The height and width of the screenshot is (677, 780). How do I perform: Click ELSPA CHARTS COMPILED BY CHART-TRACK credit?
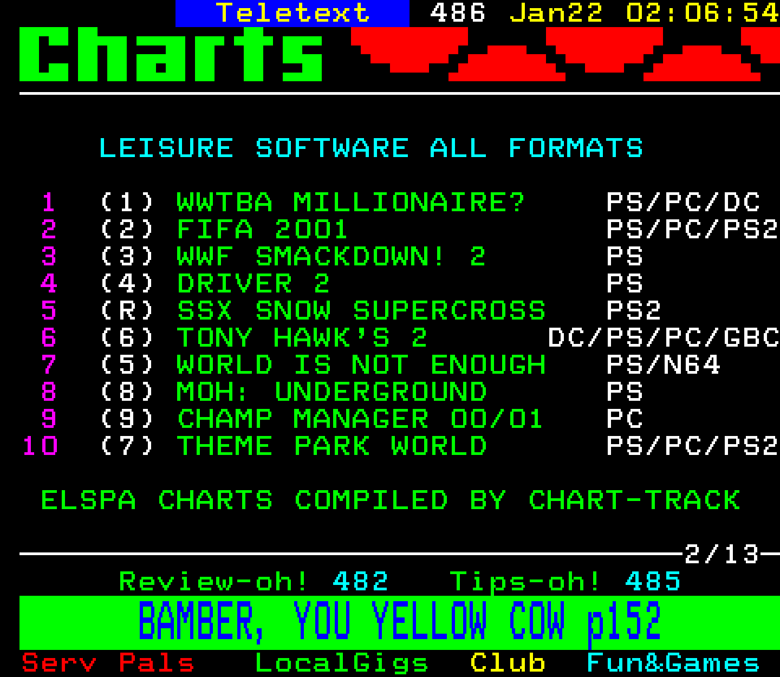391,500
